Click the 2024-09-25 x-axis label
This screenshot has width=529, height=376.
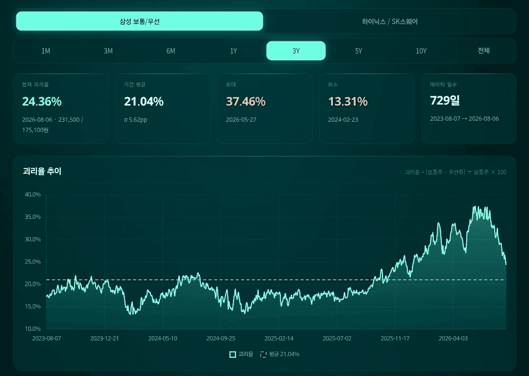point(221,339)
